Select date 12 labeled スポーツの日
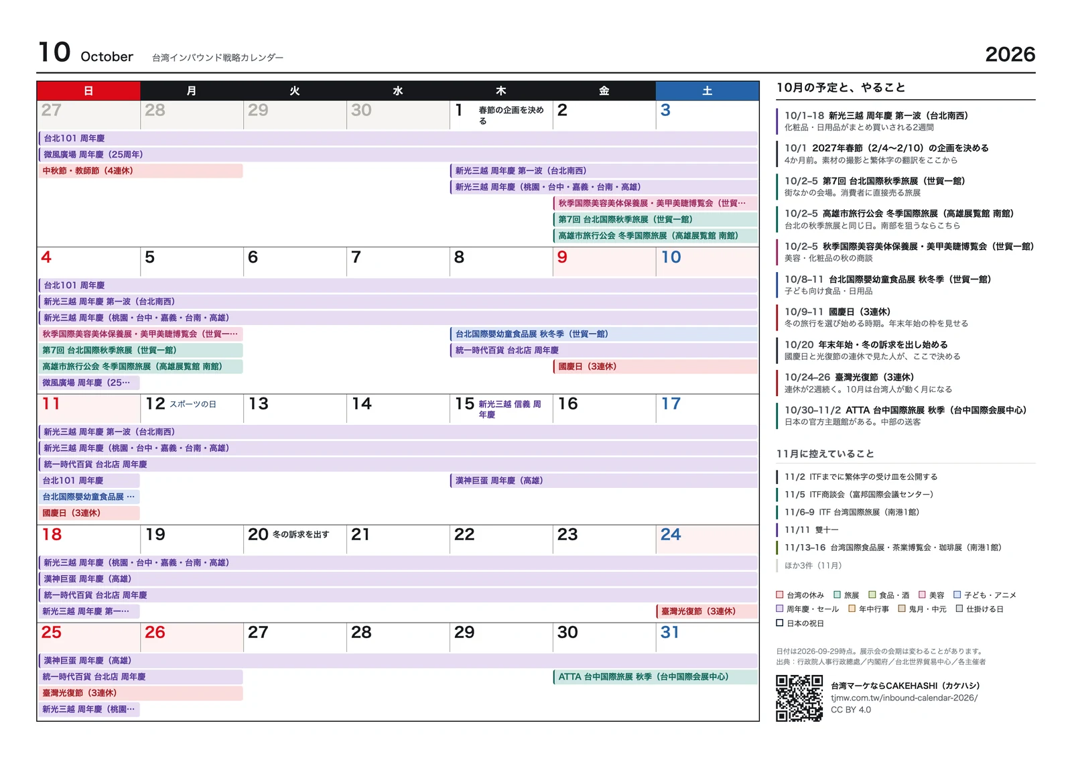The image size is (1072, 758). pos(192,408)
